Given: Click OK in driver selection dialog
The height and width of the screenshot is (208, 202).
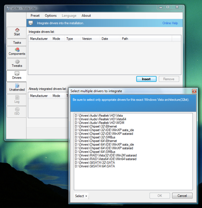Looking at the screenshot, I should [x=160, y=196].
